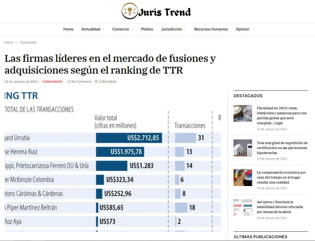
Task: Open the red CONSUMIDOR category tag
Action: (x=52, y=82)
